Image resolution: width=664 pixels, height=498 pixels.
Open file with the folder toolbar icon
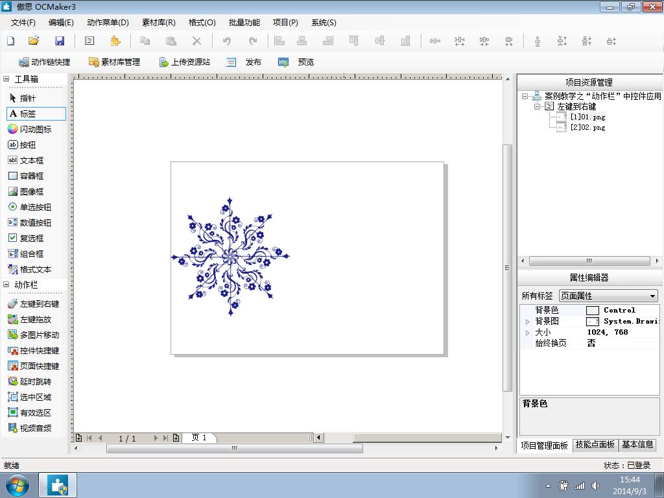tap(34, 41)
